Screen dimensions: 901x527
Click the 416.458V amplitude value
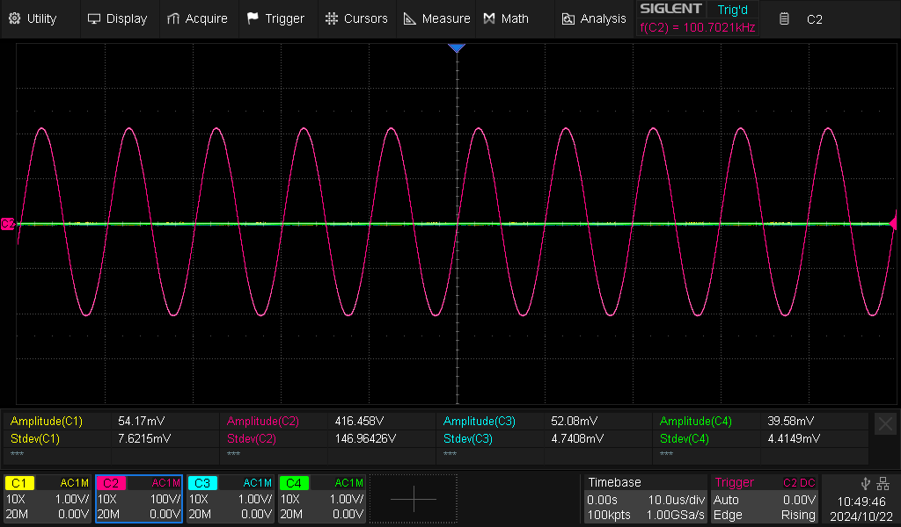click(x=359, y=421)
